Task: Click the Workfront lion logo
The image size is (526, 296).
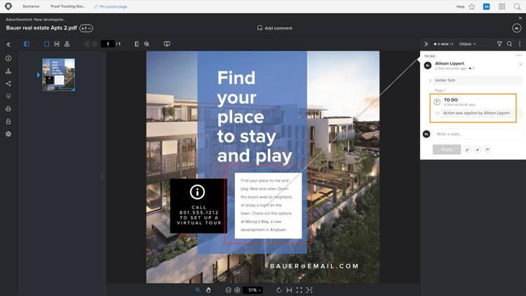Action: click(x=8, y=6)
